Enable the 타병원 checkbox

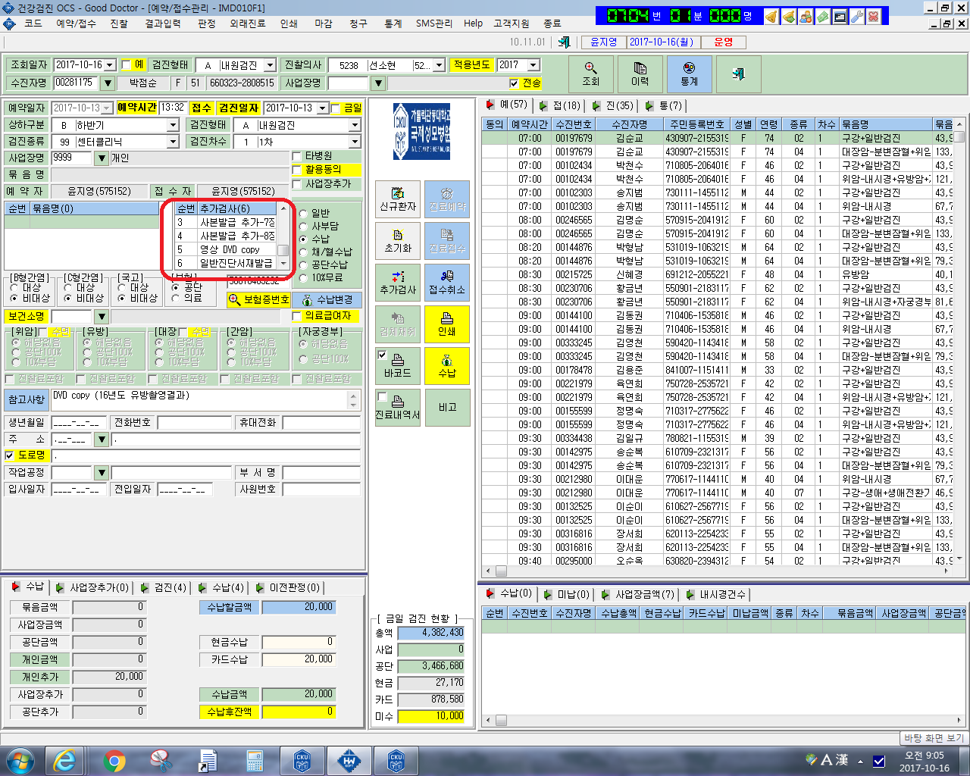tap(297, 155)
